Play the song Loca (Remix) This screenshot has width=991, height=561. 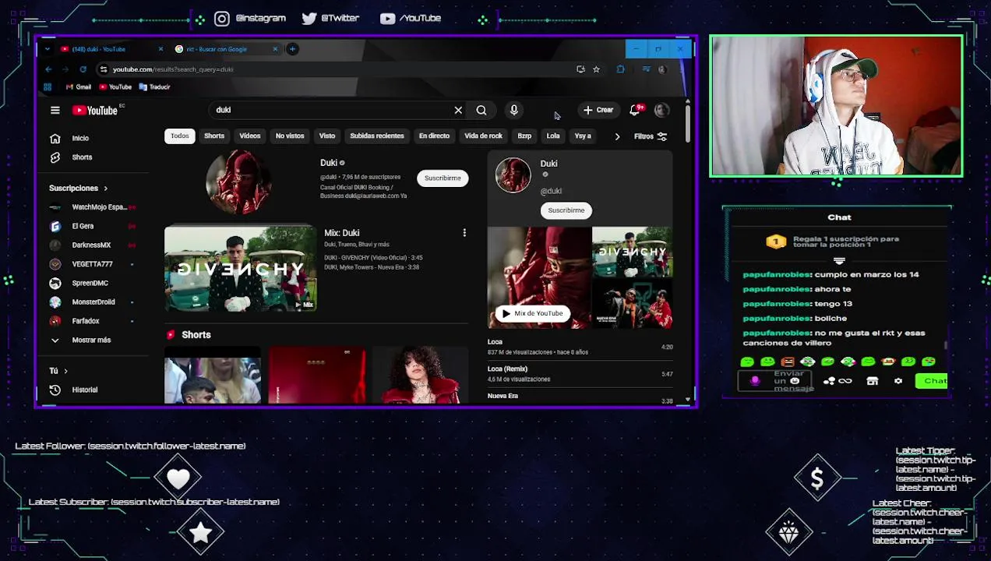(x=580, y=374)
